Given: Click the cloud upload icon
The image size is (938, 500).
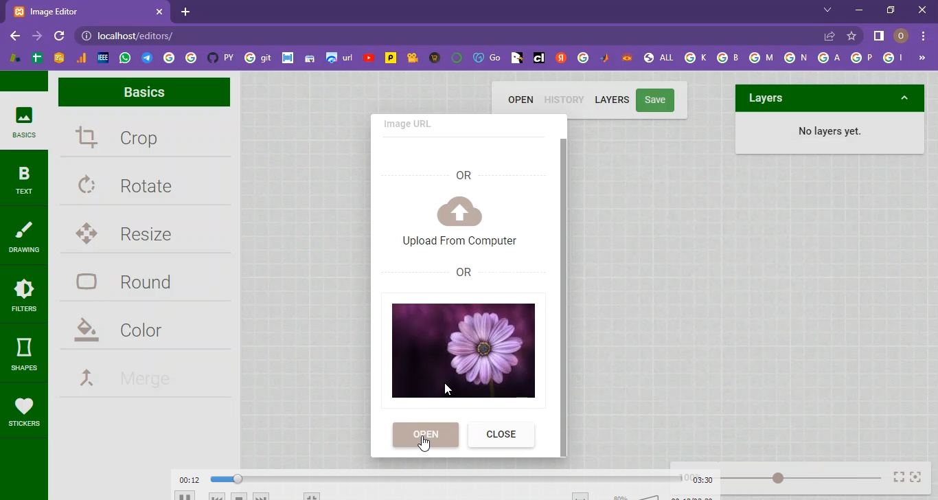Looking at the screenshot, I should pyautogui.click(x=459, y=212).
